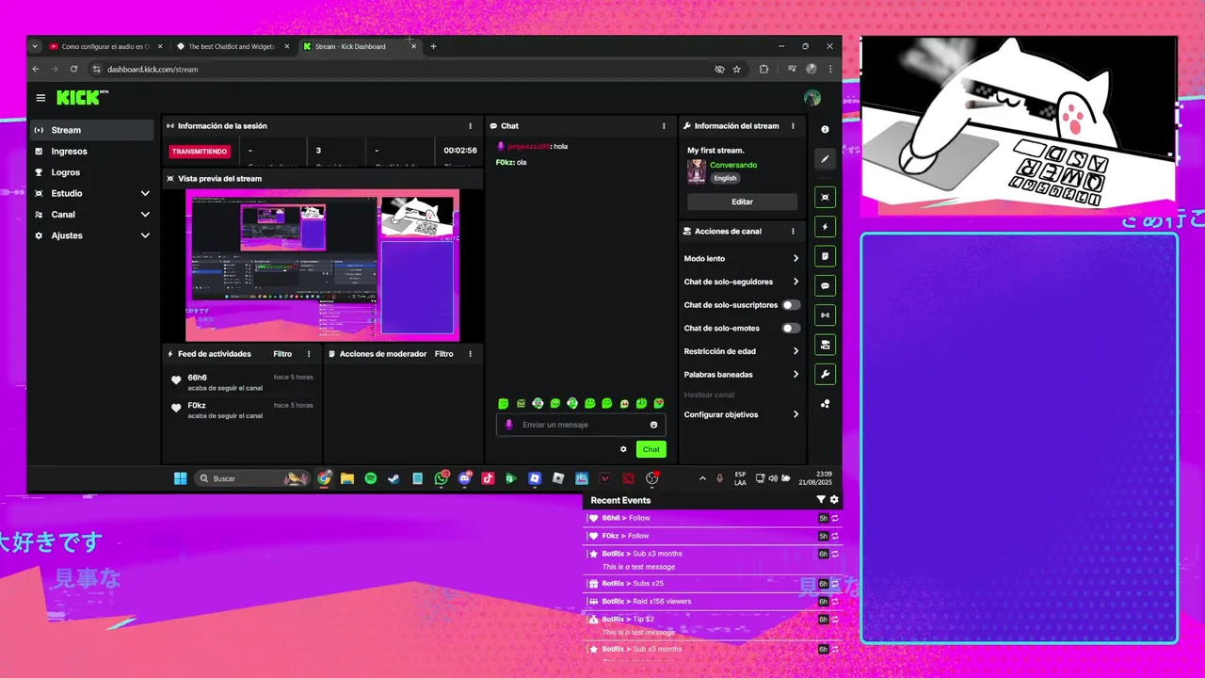Send message with green Chat button
1205x678 pixels.
pos(651,449)
